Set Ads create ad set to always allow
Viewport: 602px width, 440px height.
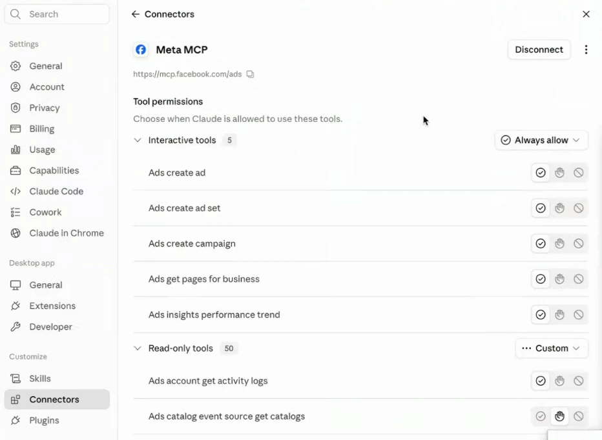tap(541, 208)
